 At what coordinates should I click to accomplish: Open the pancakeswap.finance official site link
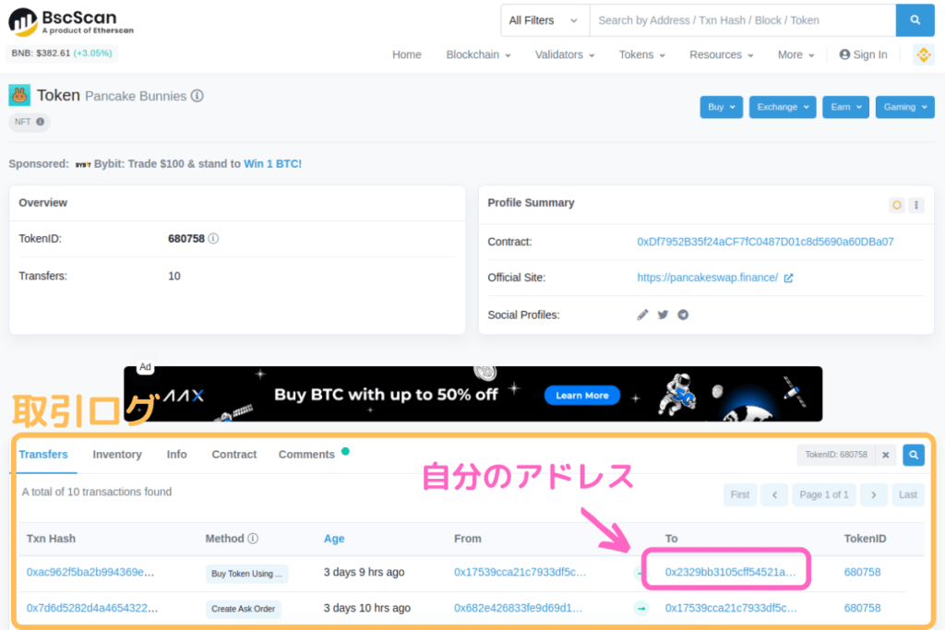(x=708, y=278)
